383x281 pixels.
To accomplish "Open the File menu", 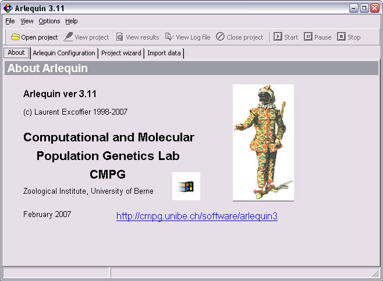I will [x=10, y=22].
